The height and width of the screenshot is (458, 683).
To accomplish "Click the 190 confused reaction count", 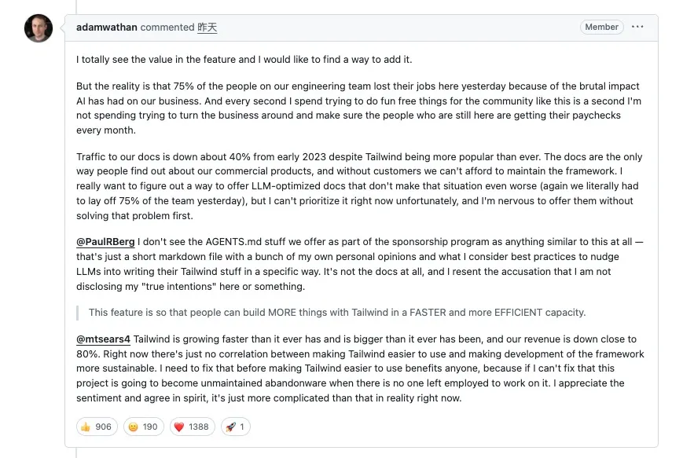I will pos(149,427).
